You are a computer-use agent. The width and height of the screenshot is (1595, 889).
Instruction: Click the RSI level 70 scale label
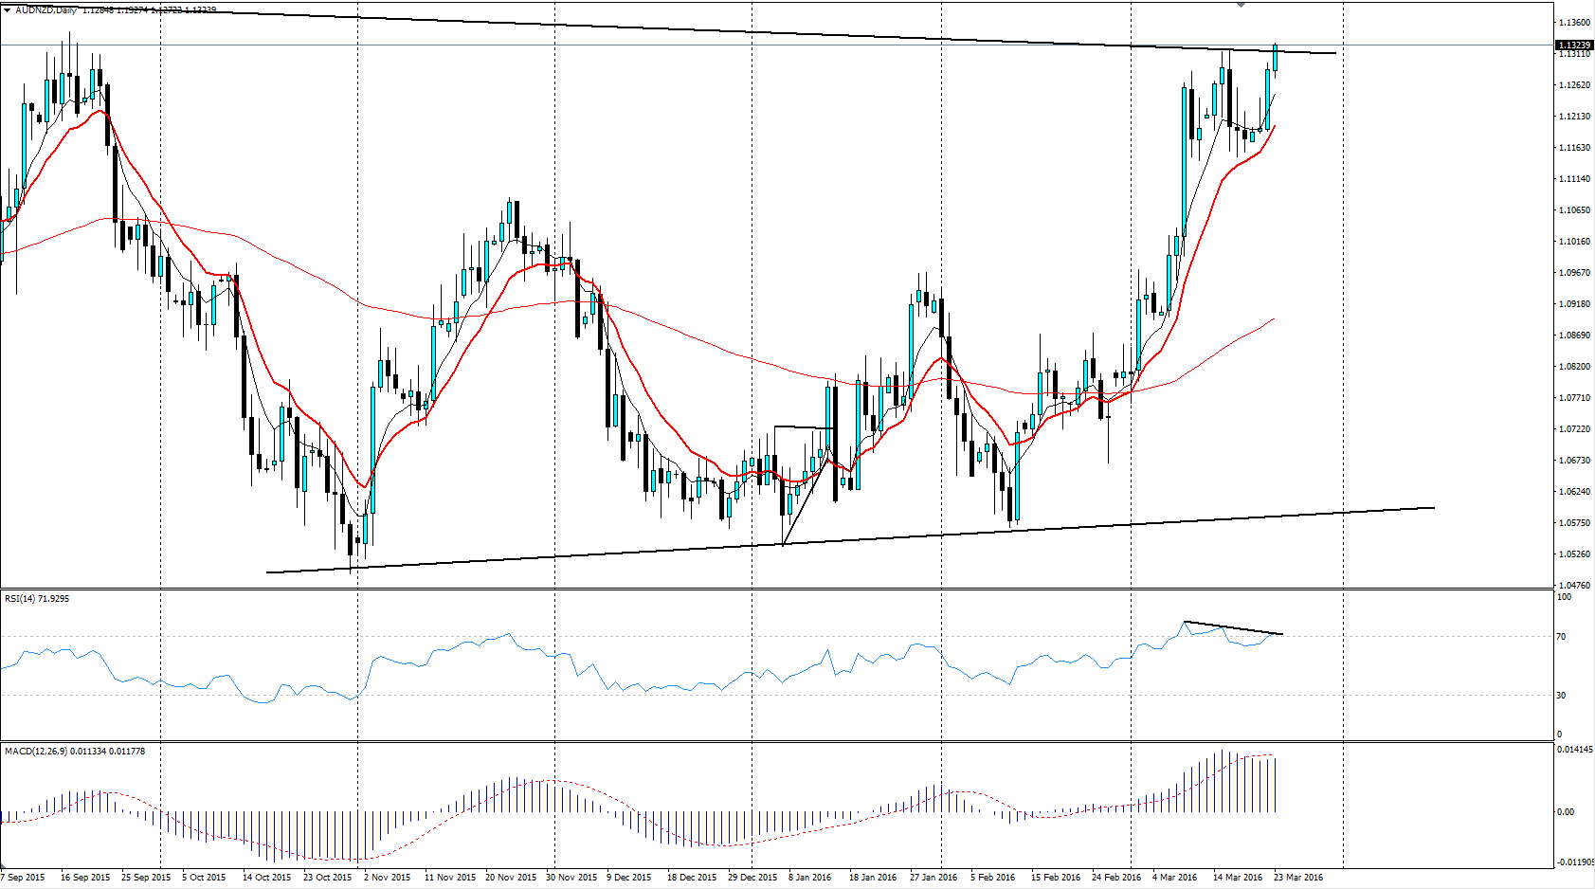1562,637
